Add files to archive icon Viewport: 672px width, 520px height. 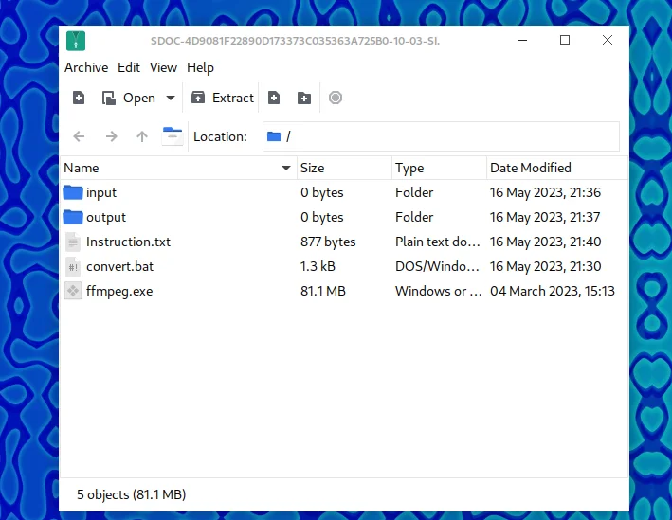pyautogui.click(x=274, y=98)
